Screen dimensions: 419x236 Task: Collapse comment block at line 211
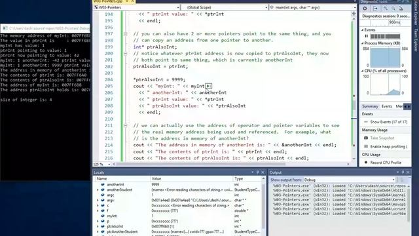(x=125, y=125)
